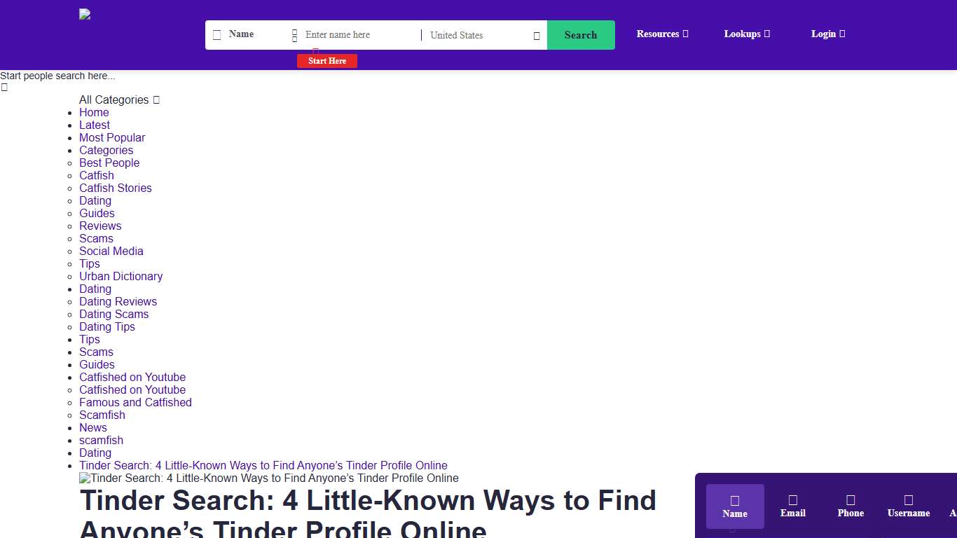
Task: Click the checkbox icon beside Name in search bar
Action: [217, 34]
